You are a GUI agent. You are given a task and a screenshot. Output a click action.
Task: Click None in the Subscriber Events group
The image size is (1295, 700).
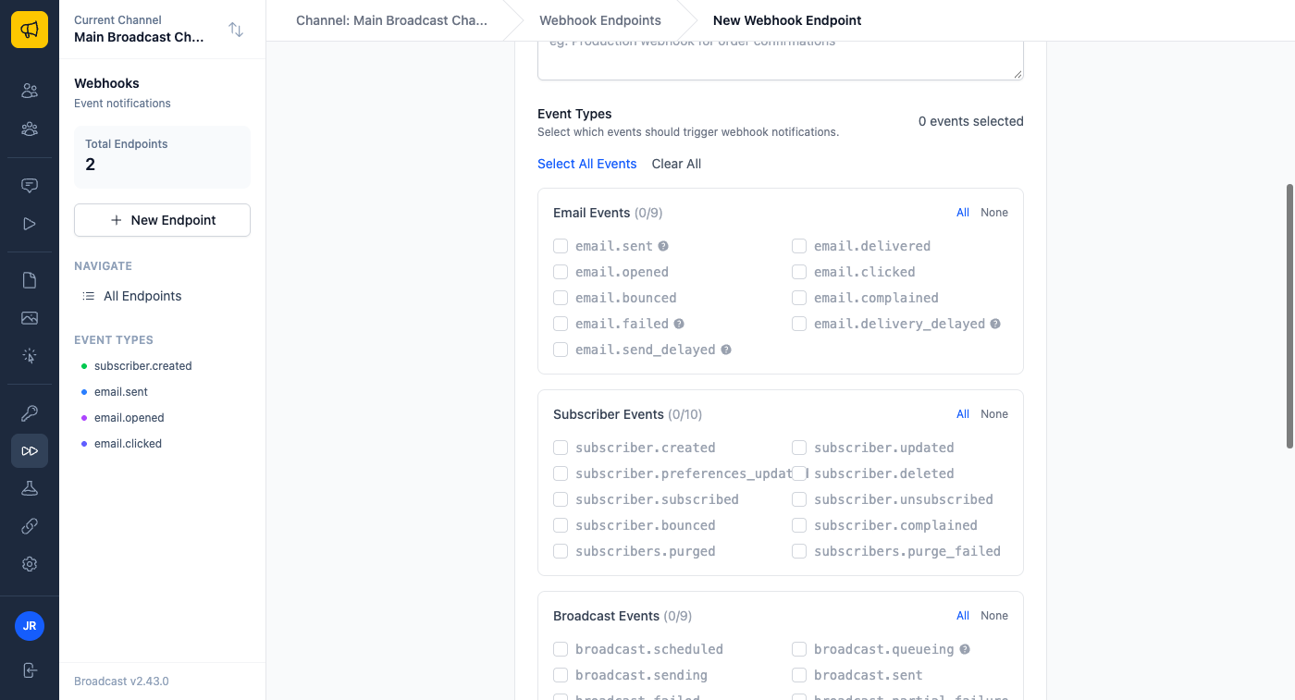click(994, 414)
